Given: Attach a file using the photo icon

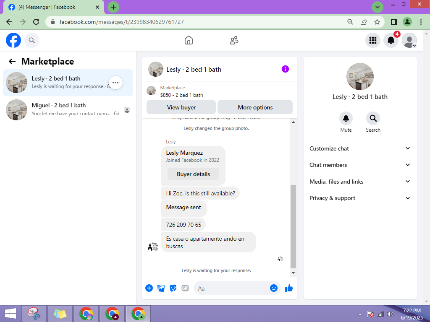Looking at the screenshot, I should click(x=161, y=288).
